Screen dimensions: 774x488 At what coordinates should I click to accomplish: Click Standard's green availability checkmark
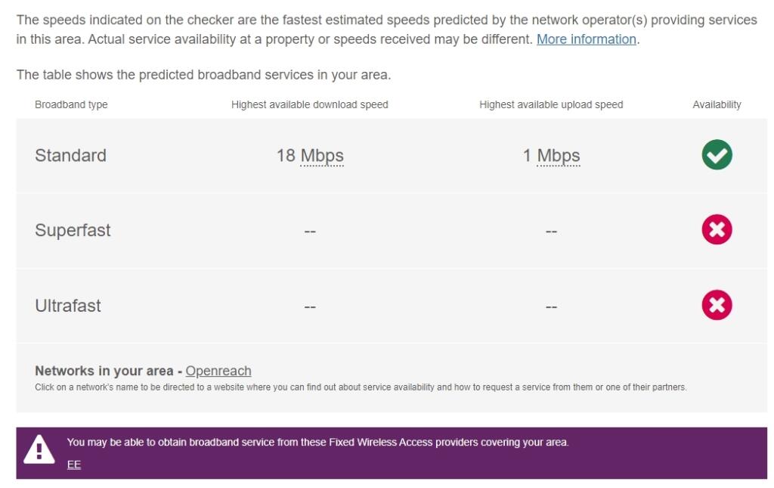(x=717, y=155)
